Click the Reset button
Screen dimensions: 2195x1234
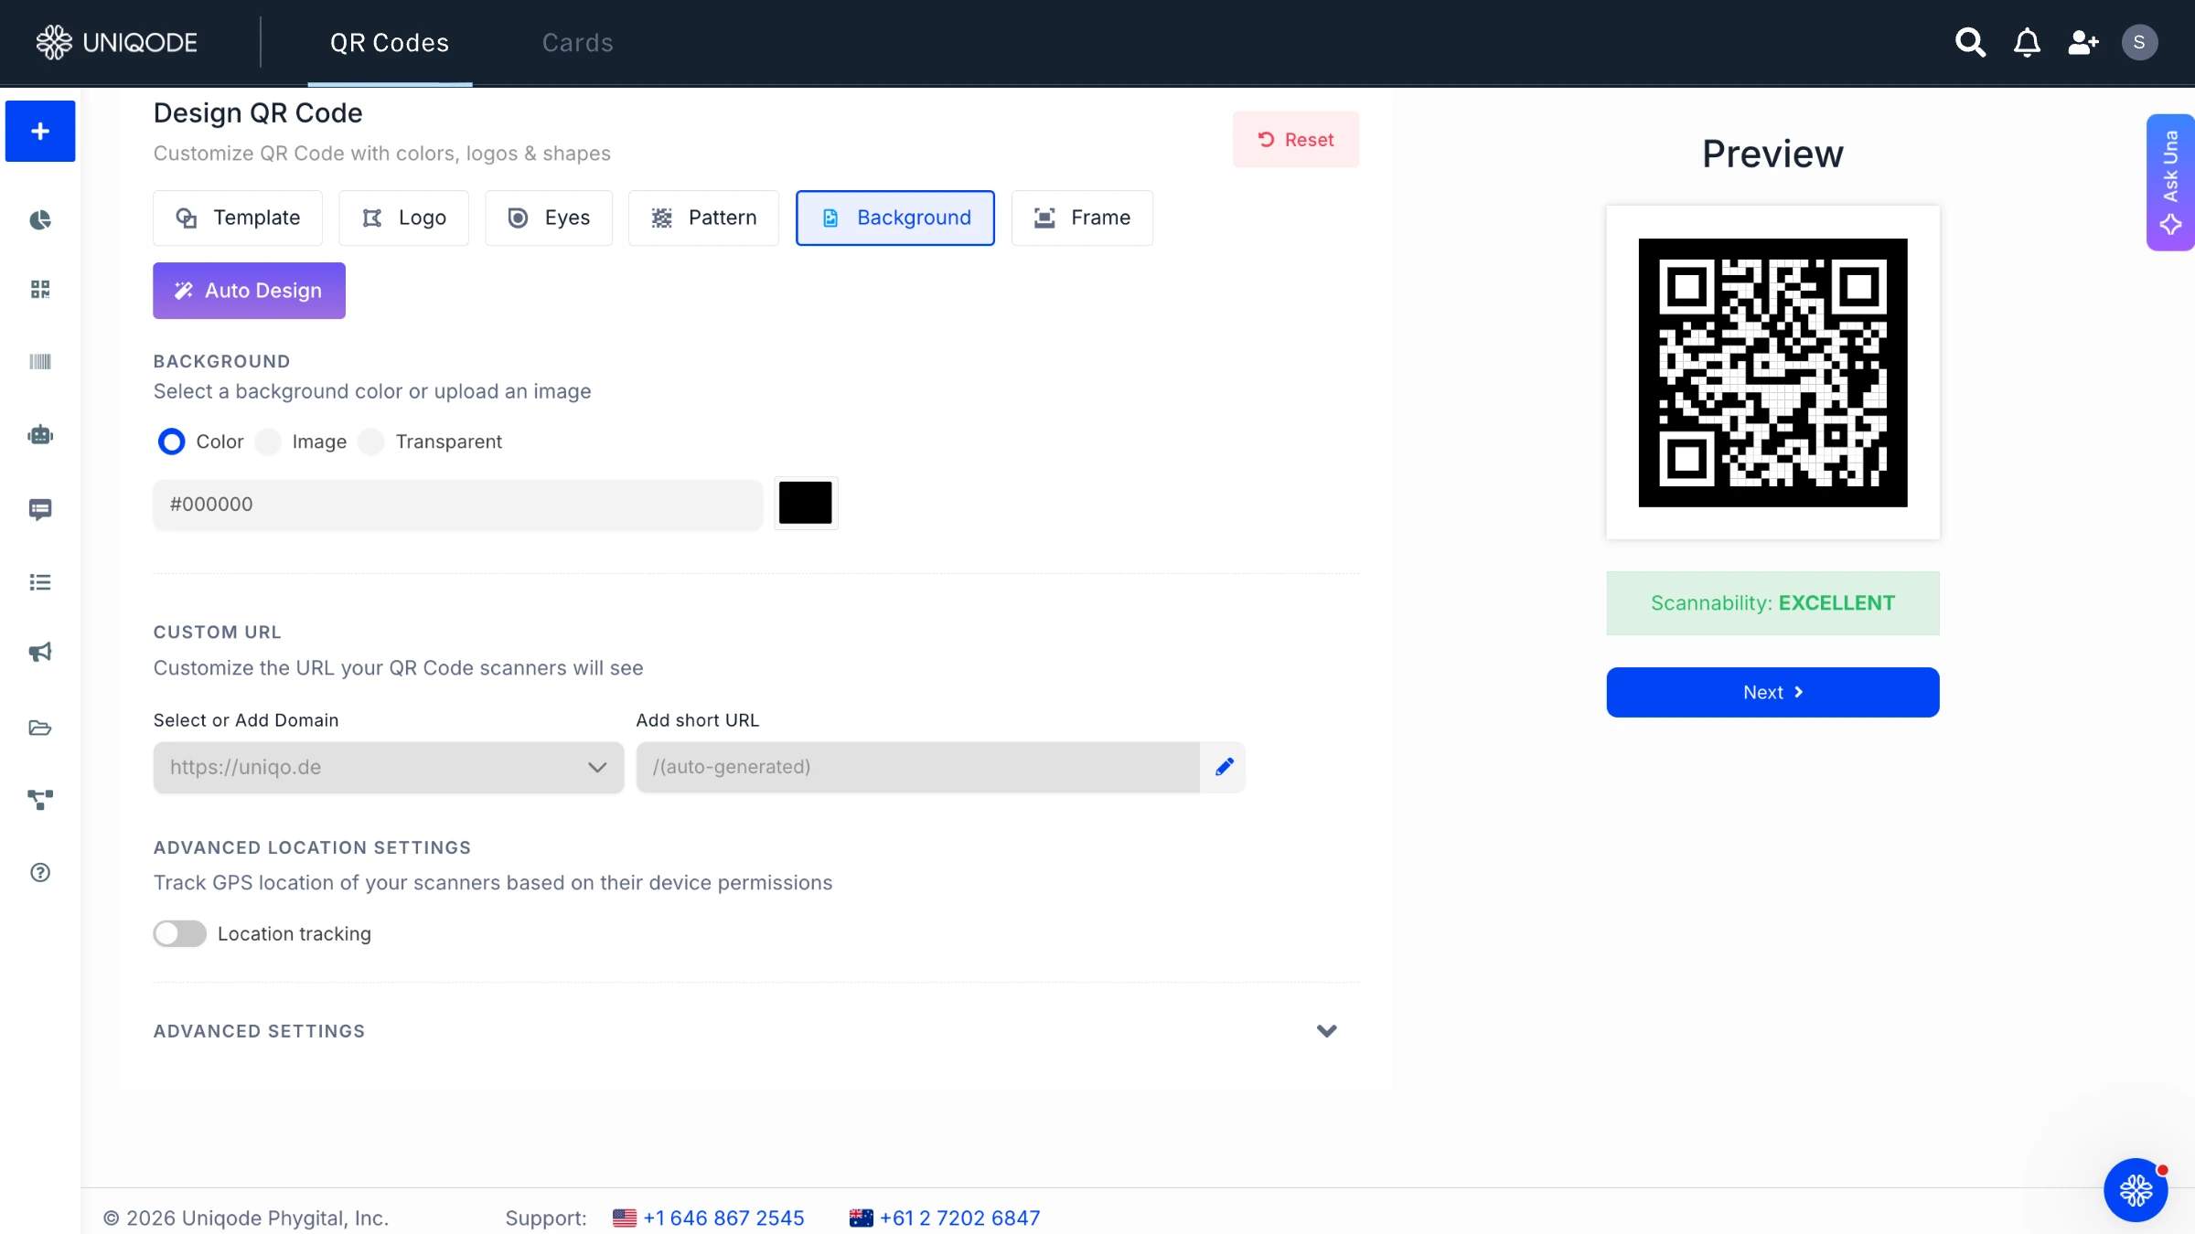[x=1296, y=140]
